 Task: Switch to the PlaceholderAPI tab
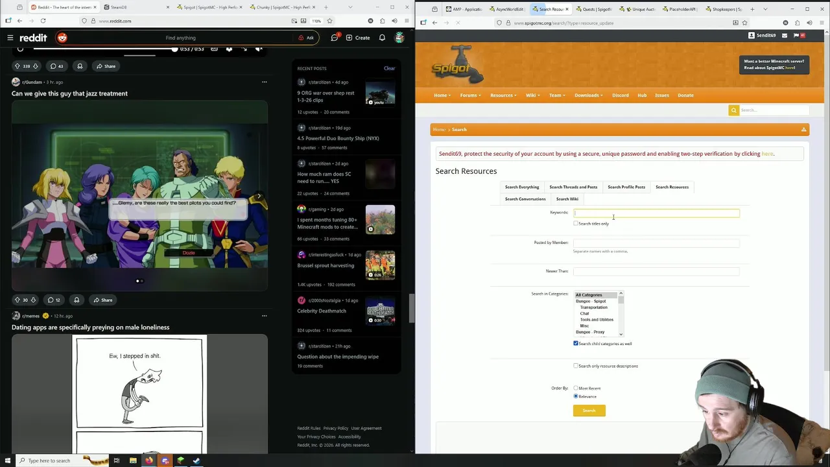click(x=679, y=9)
